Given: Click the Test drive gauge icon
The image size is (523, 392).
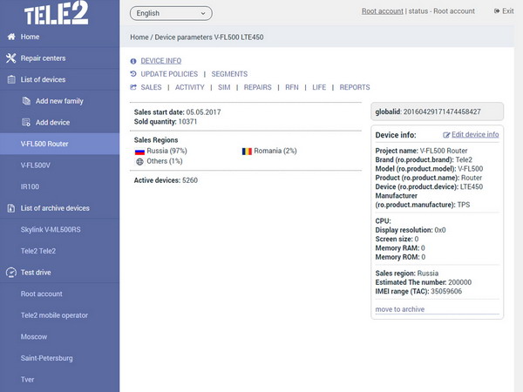Looking at the screenshot, I should click(10, 273).
